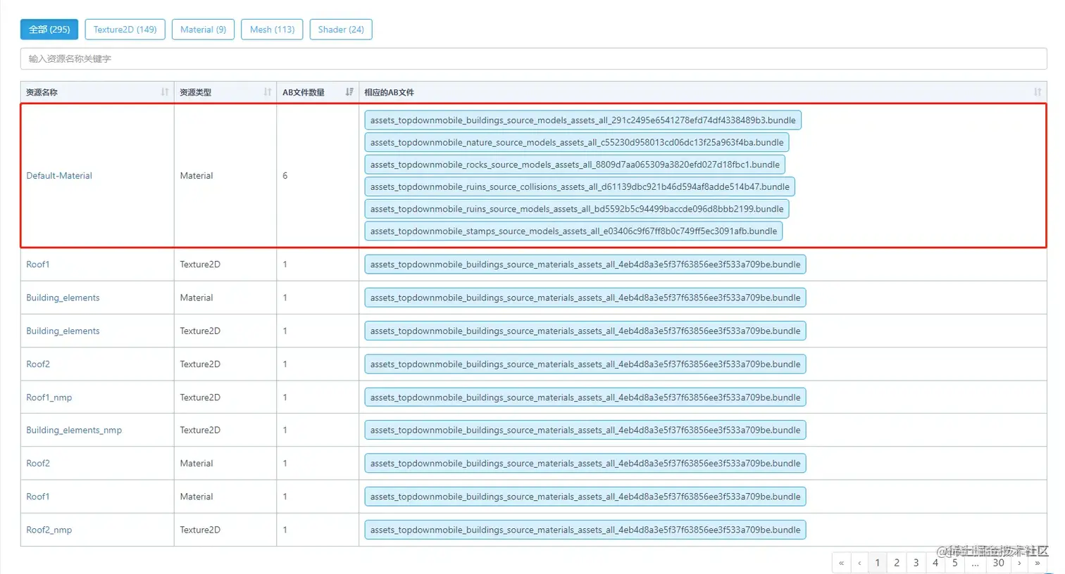Open Roof2 Material resource link

pyautogui.click(x=38, y=464)
